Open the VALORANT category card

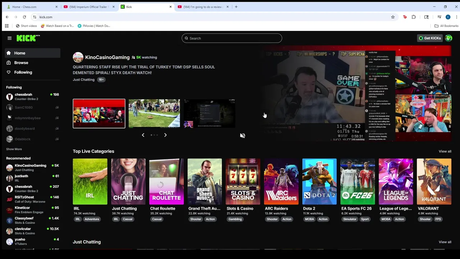434,182
